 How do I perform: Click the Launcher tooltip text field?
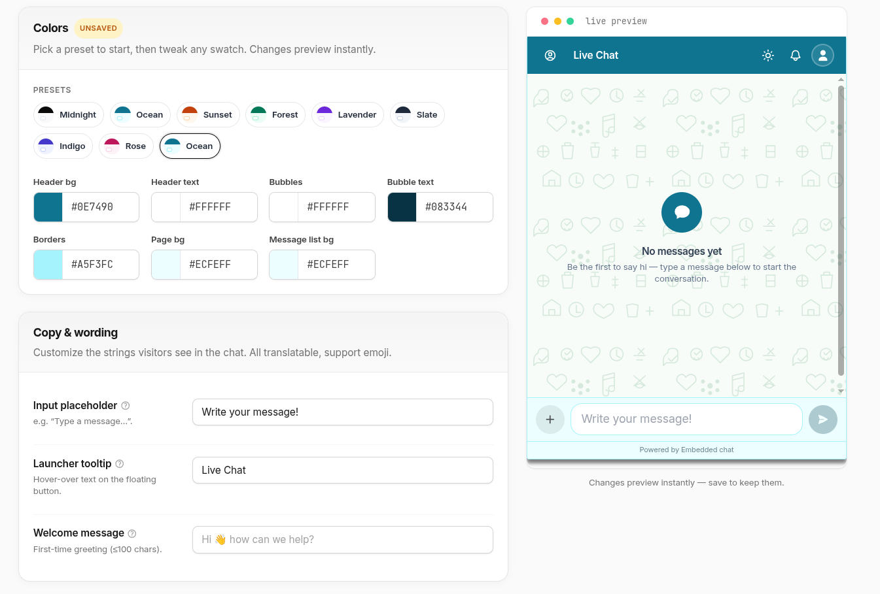pyautogui.click(x=343, y=470)
